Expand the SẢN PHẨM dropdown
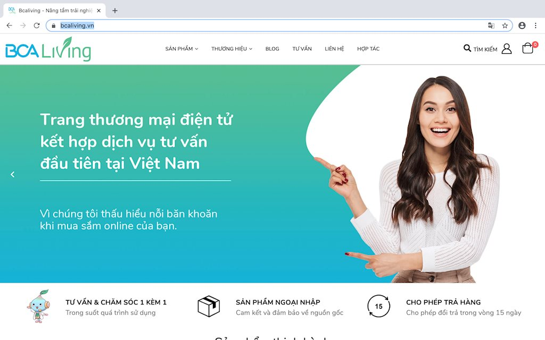545x340 pixels. pyautogui.click(x=181, y=48)
